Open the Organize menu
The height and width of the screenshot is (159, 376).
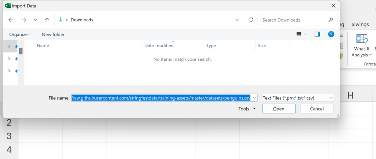(20, 34)
